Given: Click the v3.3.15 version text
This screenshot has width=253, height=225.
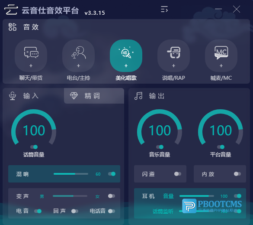Looking at the screenshot, I should 95,13.
